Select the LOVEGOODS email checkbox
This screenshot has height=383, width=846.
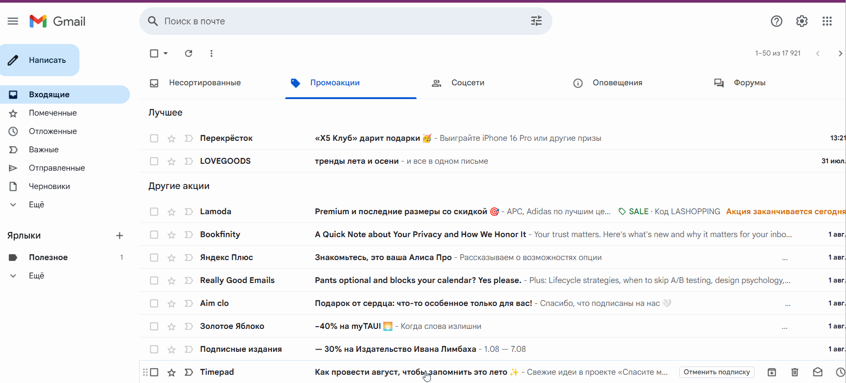click(x=154, y=161)
